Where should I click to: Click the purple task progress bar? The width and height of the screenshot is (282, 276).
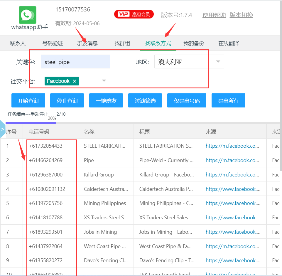tap(31, 123)
